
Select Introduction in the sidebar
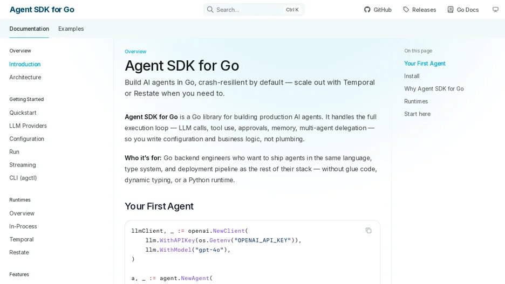tap(25, 64)
